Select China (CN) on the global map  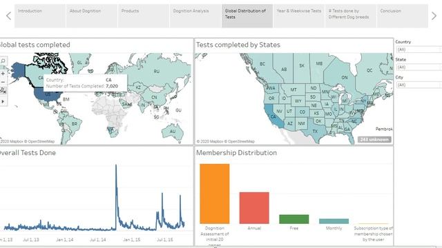click(x=154, y=97)
